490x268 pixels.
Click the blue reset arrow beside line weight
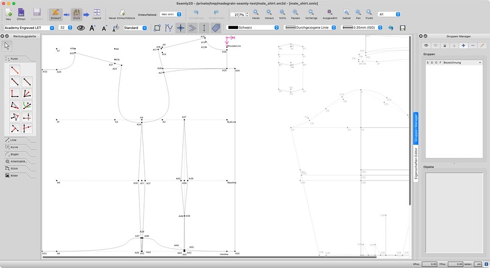391,28
